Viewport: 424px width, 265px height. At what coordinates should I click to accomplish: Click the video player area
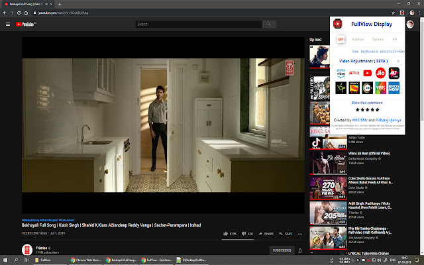click(x=163, y=125)
